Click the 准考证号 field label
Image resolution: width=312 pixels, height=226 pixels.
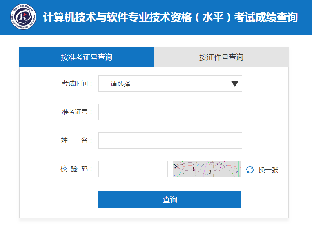coord(77,112)
